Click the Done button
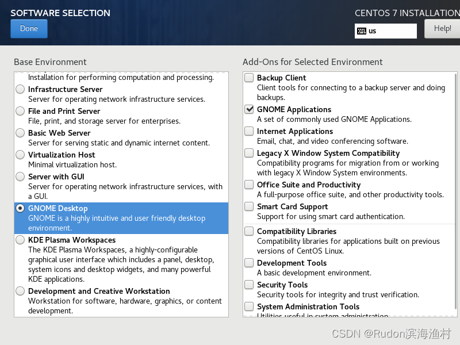Screen dimensions: 460x345 [x=29, y=28]
